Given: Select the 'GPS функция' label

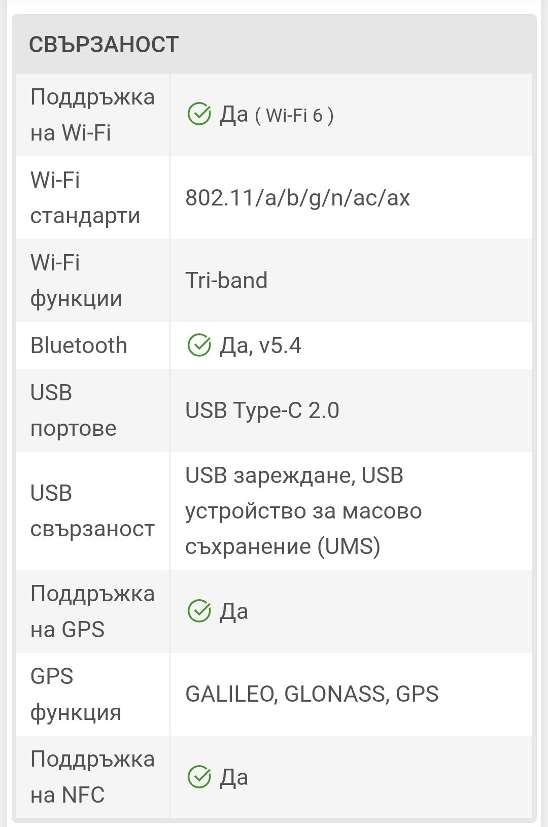Looking at the screenshot, I should (x=76, y=694).
